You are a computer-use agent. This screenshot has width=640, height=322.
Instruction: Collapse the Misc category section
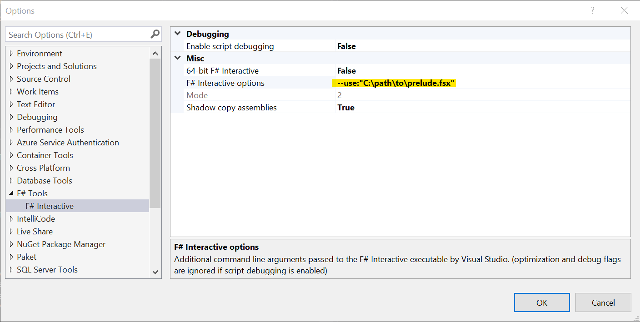177,58
